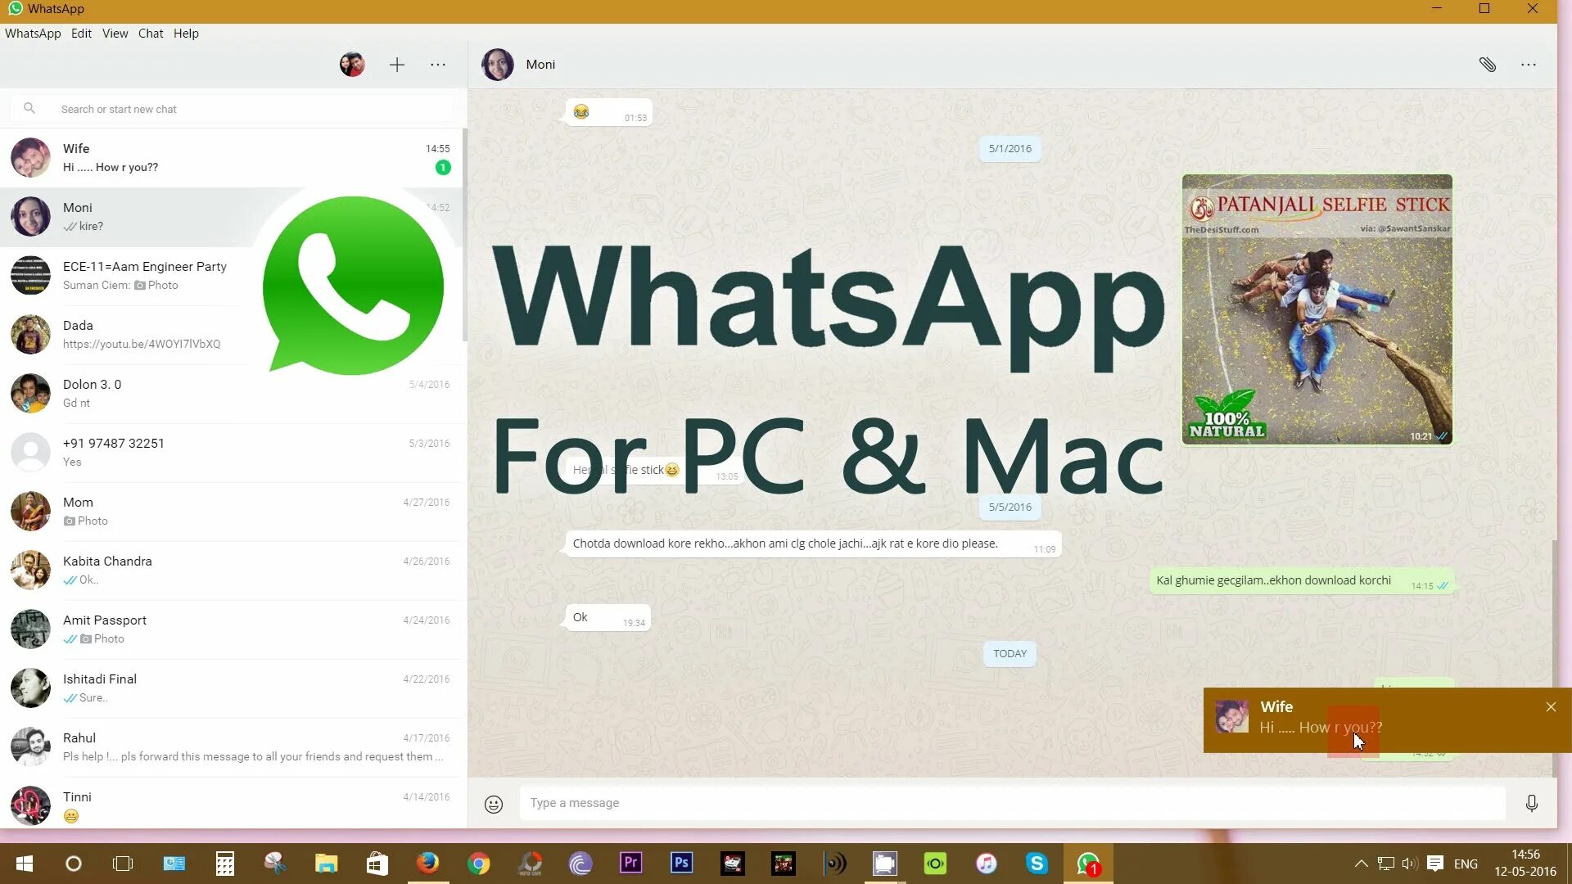The image size is (1572, 884).
Task: Open the Help menu in the menu bar
Action: click(x=184, y=33)
